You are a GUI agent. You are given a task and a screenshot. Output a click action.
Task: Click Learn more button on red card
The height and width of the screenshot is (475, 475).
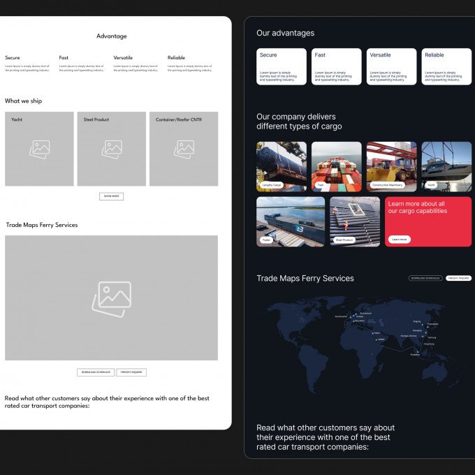coord(400,239)
